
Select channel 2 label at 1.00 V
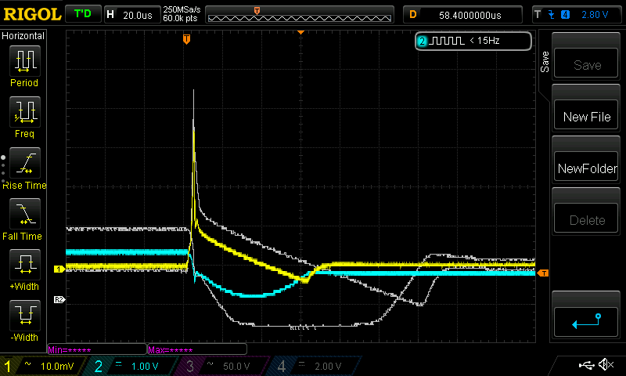[130, 366]
